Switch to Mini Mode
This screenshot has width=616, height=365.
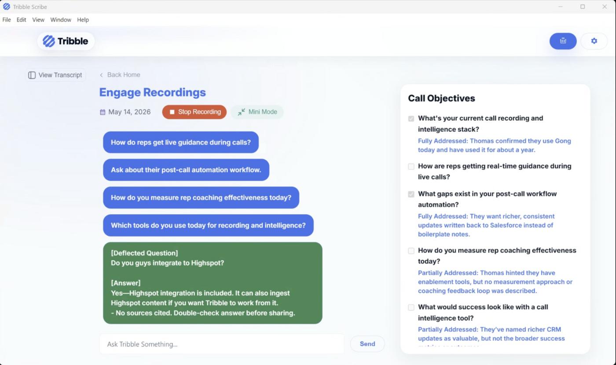(257, 112)
